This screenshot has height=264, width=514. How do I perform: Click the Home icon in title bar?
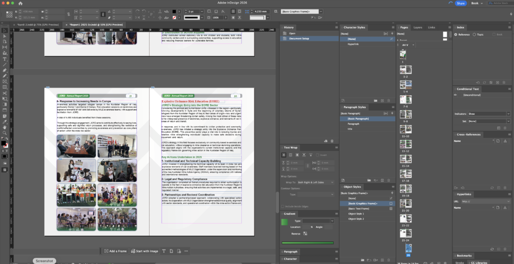click(20, 3)
